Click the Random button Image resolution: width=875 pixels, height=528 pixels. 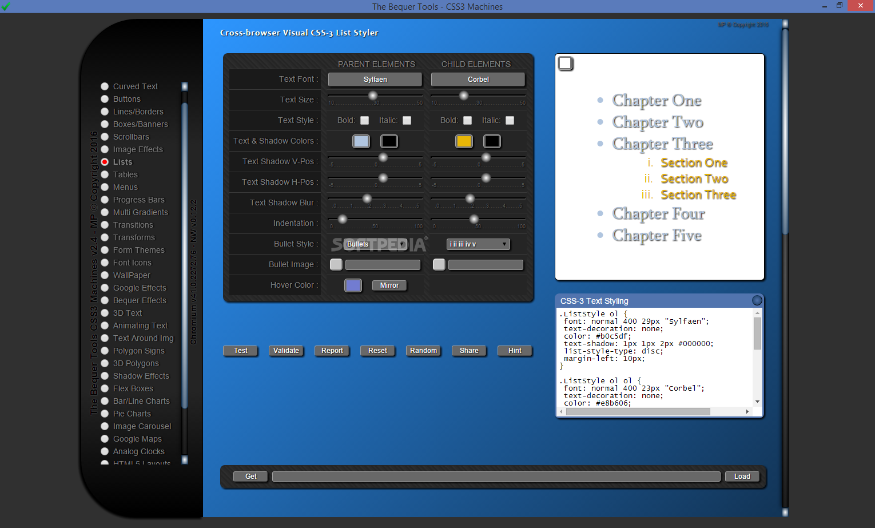(423, 351)
